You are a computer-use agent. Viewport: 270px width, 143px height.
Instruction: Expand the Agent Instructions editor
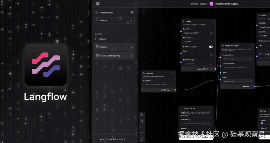(251, 68)
